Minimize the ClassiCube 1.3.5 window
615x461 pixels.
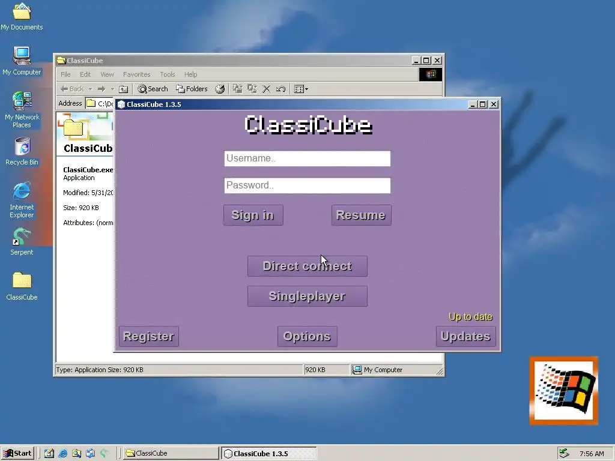[473, 104]
